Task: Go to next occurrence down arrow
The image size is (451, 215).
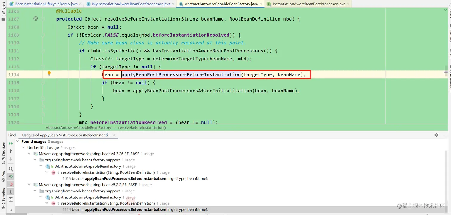Action: coord(11,159)
